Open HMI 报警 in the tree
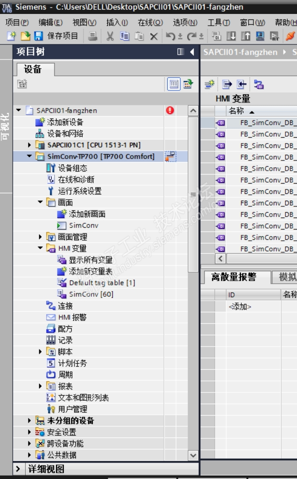The width and height of the screenshot is (297, 479). click(72, 318)
